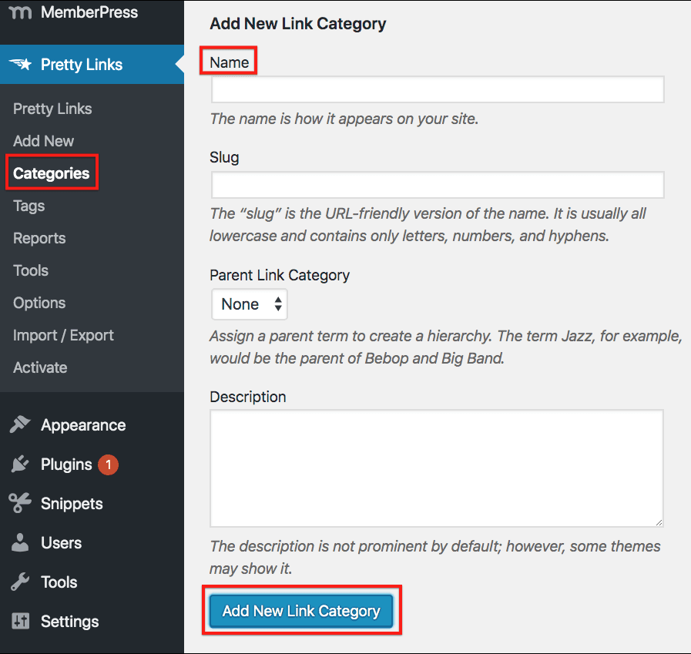691x654 pixels.
Task: Click the MemberPress logo icon
Action: (20, 12)
